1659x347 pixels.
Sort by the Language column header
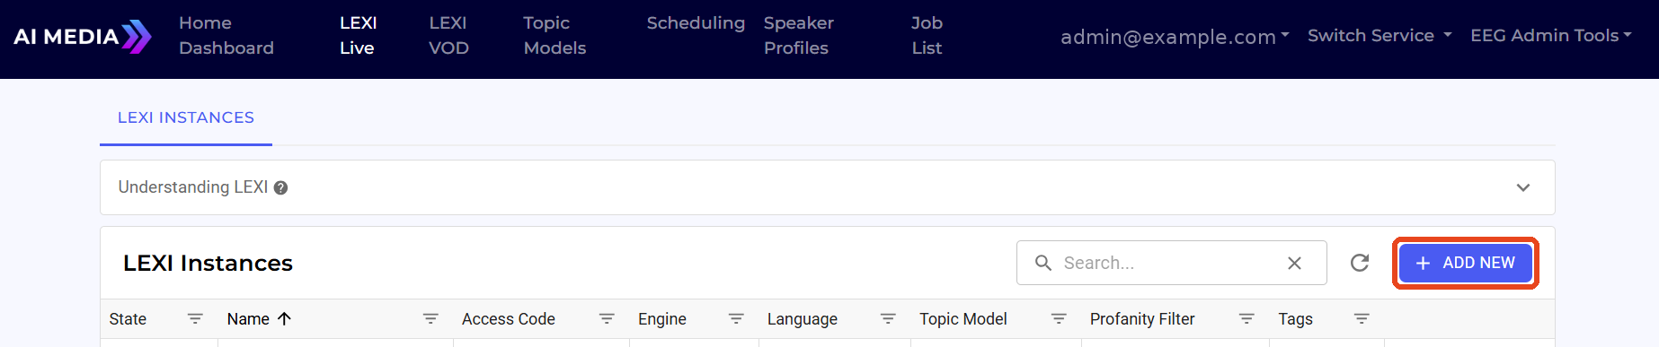point(803,319)
